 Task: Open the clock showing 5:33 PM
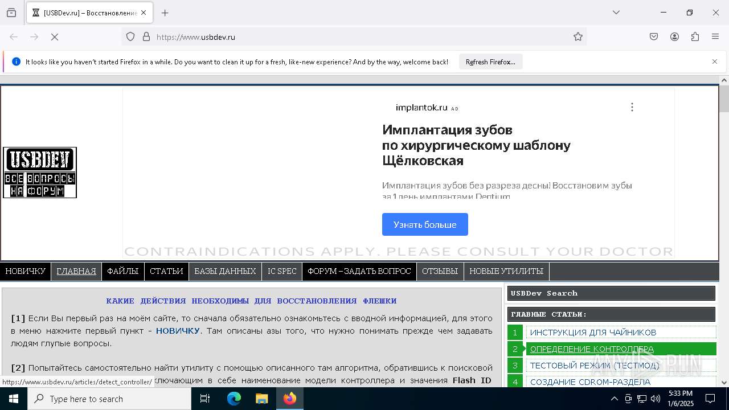tap(680, 399)
